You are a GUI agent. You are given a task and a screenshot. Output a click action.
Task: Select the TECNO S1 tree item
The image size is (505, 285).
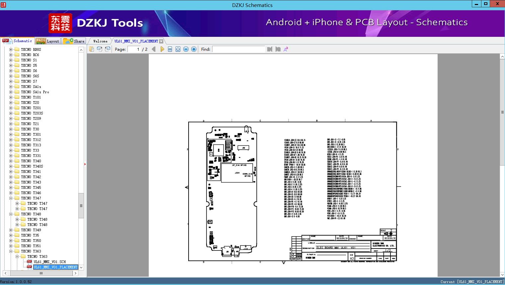pyautogui.click(x=29, y=60)
